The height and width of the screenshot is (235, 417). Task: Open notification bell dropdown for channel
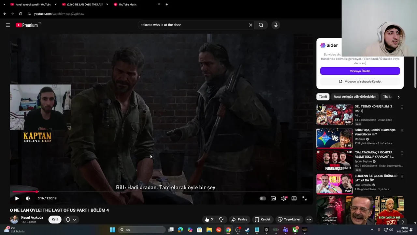(x=71, y=219)
